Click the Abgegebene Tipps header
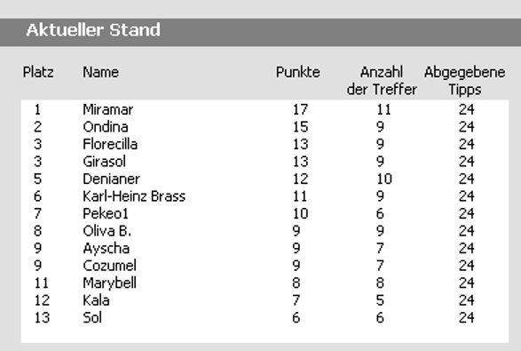Image resolution: width=521 pixels, height=351 pixels. 465,81
